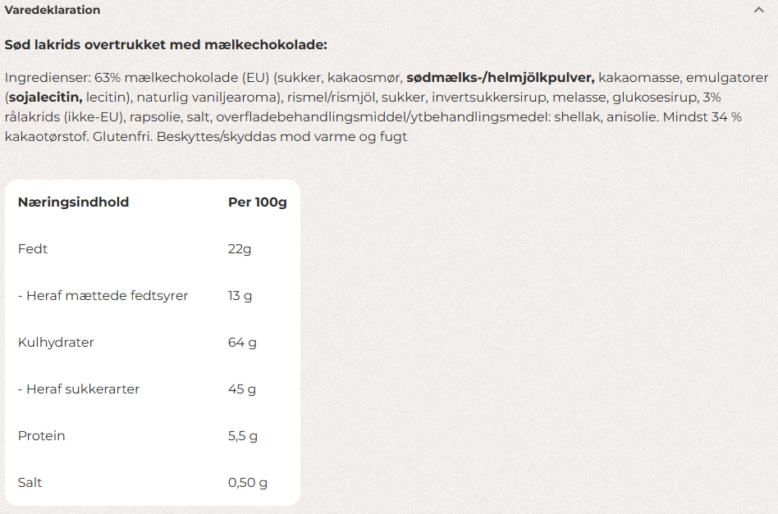Click the 0,50 g salt value
Viewport: 778px width, 514px height.
coord(248,483)
